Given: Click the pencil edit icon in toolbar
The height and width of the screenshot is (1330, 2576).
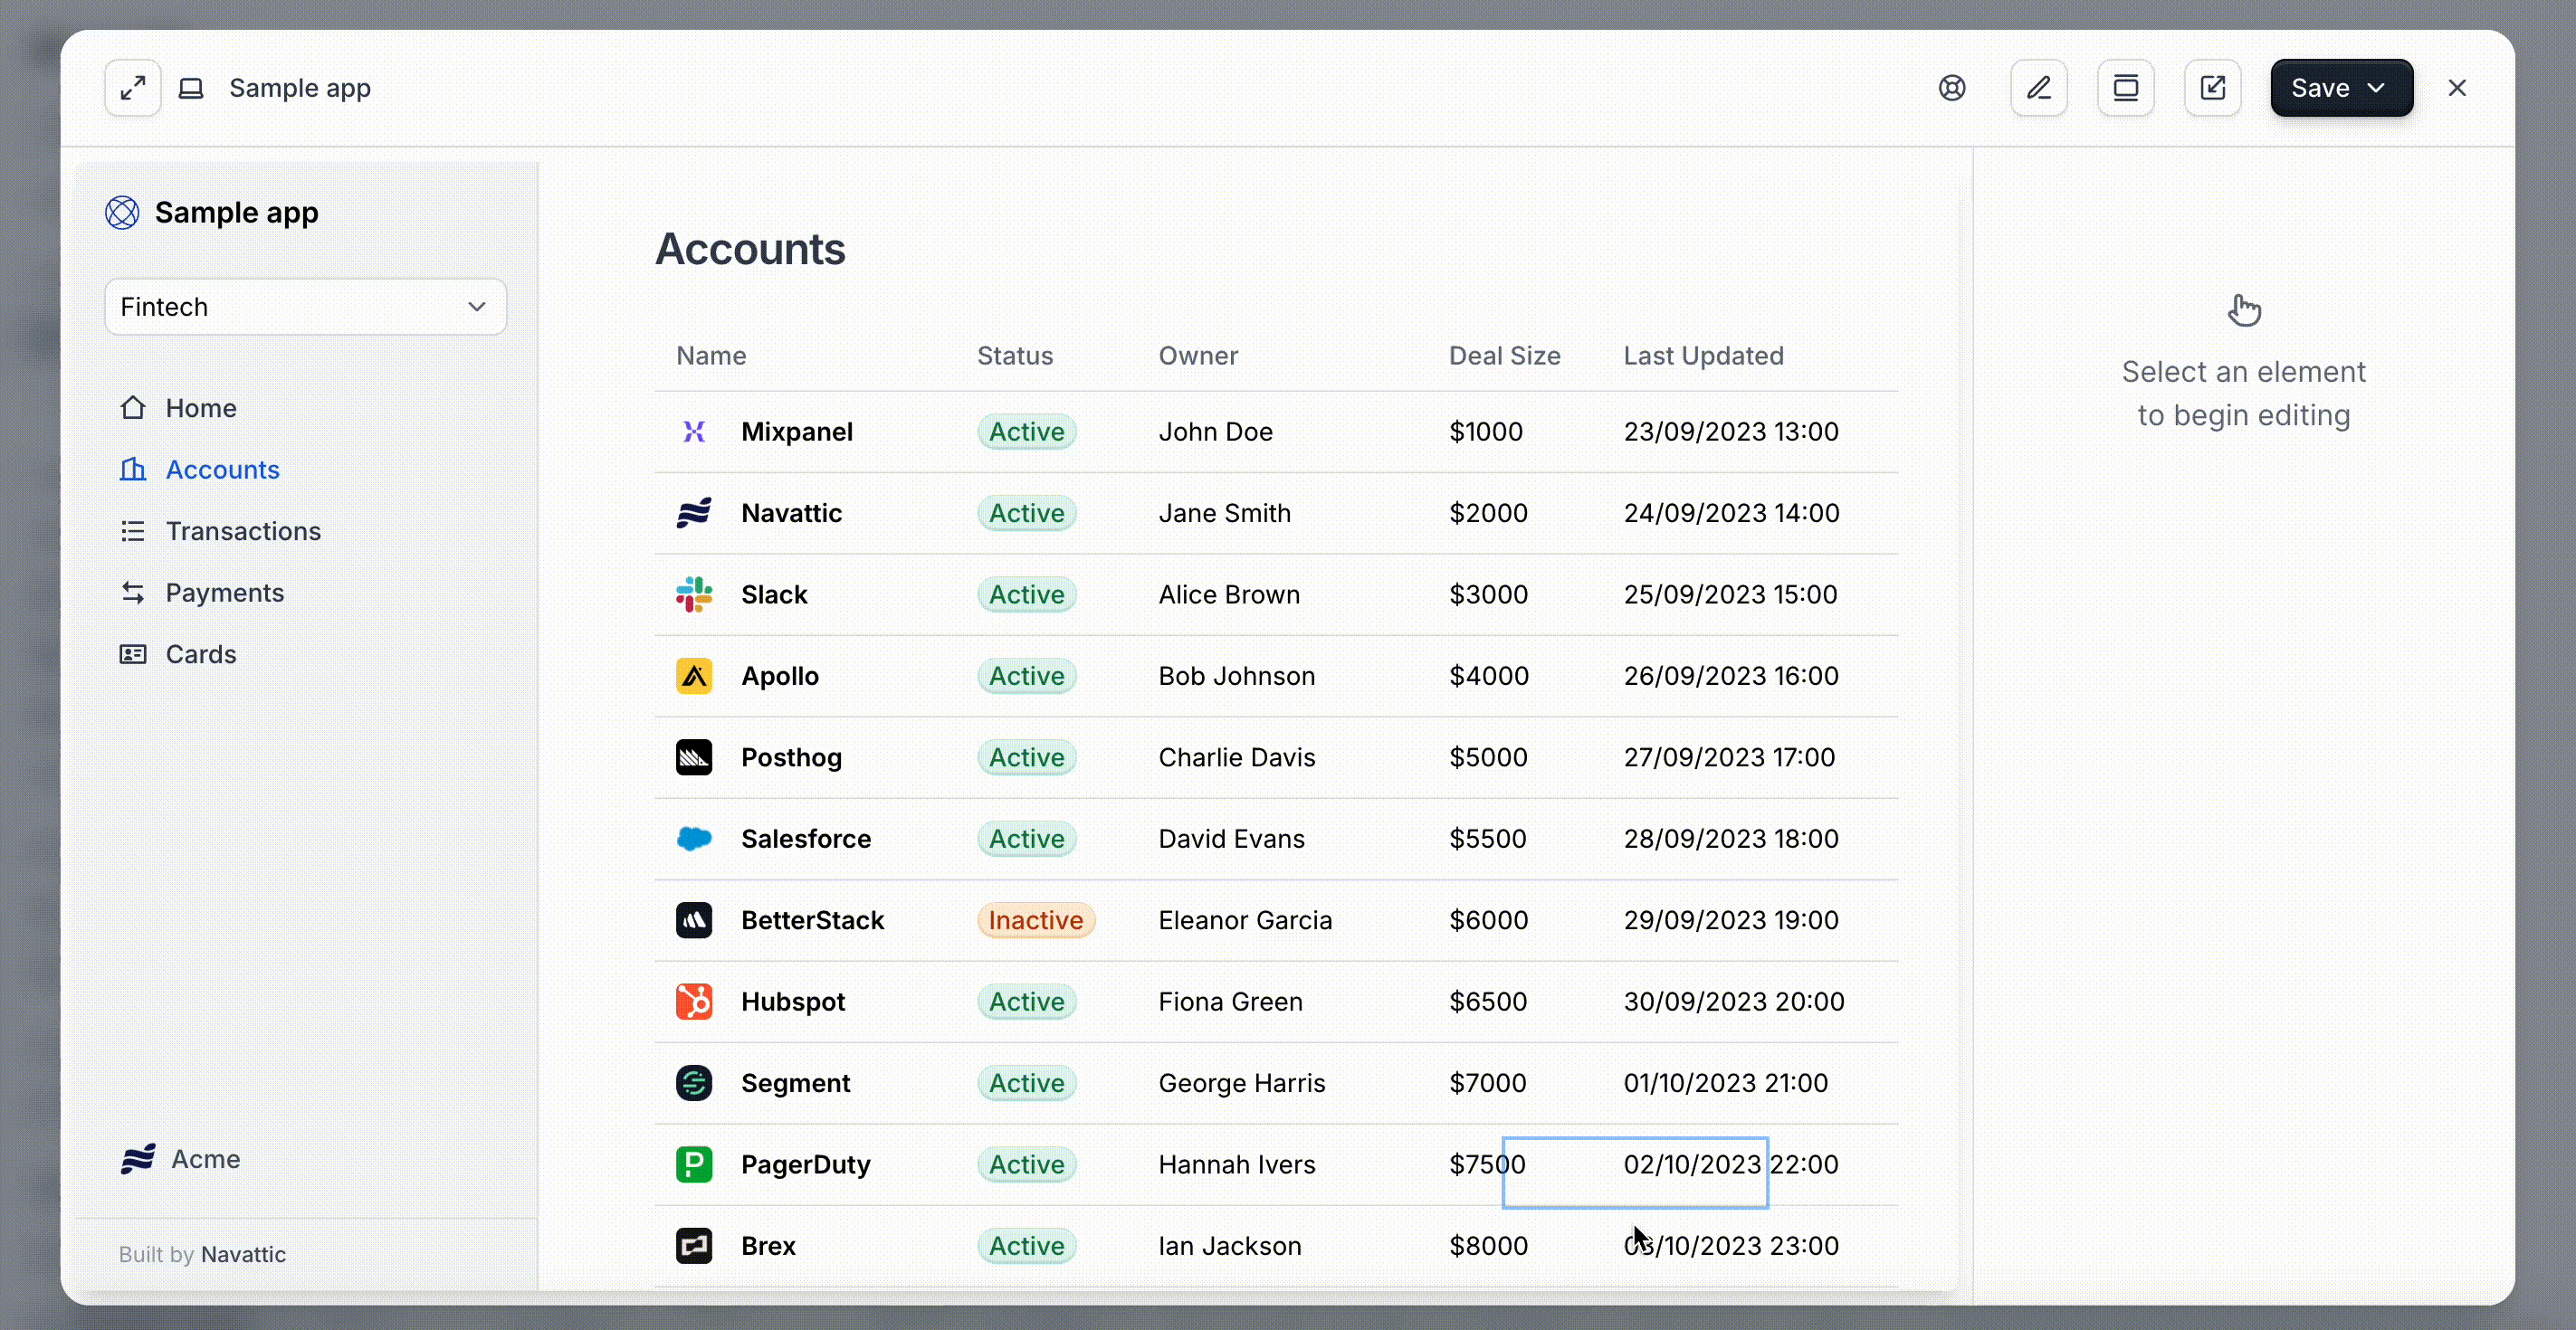Looking at the screenshot, I should [x=2038, y=88].
